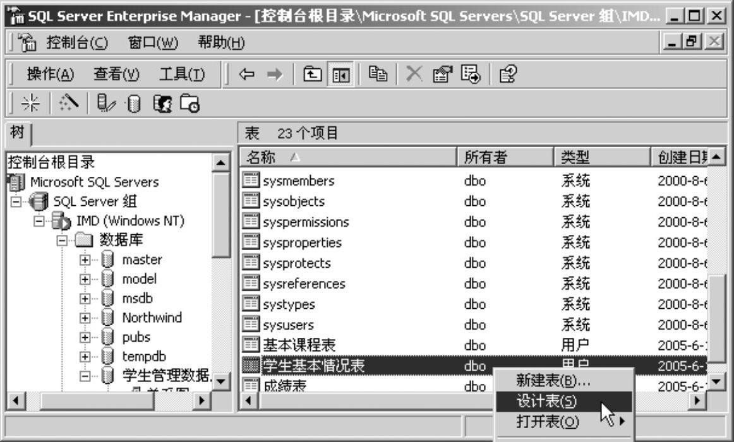Run the wizard wand toolbar icon
The width and height of the screenshot is (734, 442).
click(68, 103)
